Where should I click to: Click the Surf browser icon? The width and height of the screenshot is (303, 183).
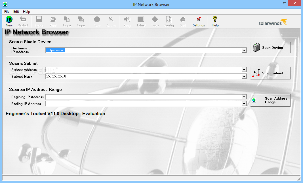point(183,22)
